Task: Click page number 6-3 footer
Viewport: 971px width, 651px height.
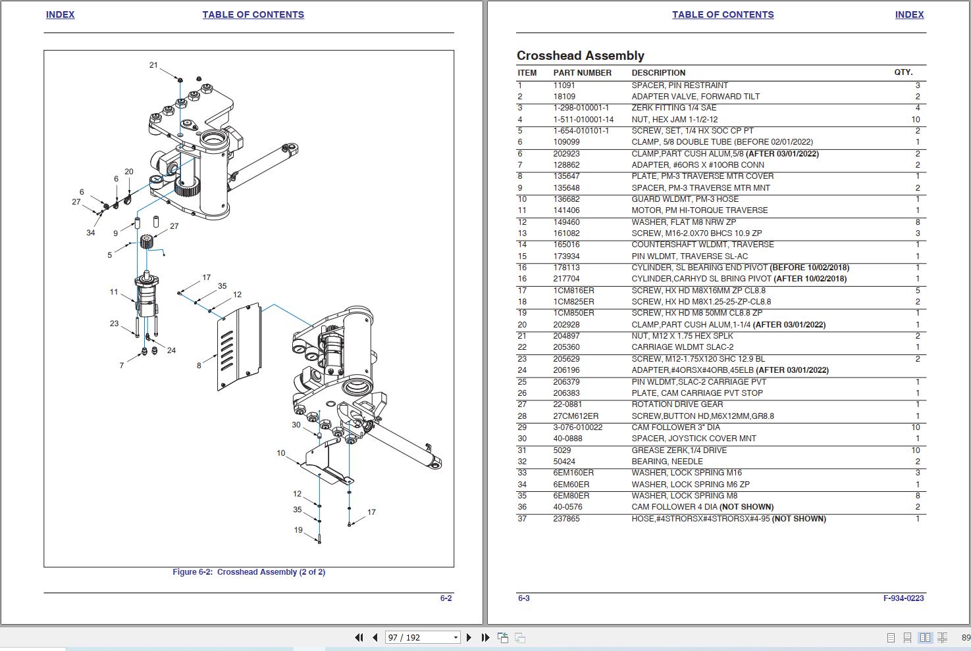Action: pos(524,598)
